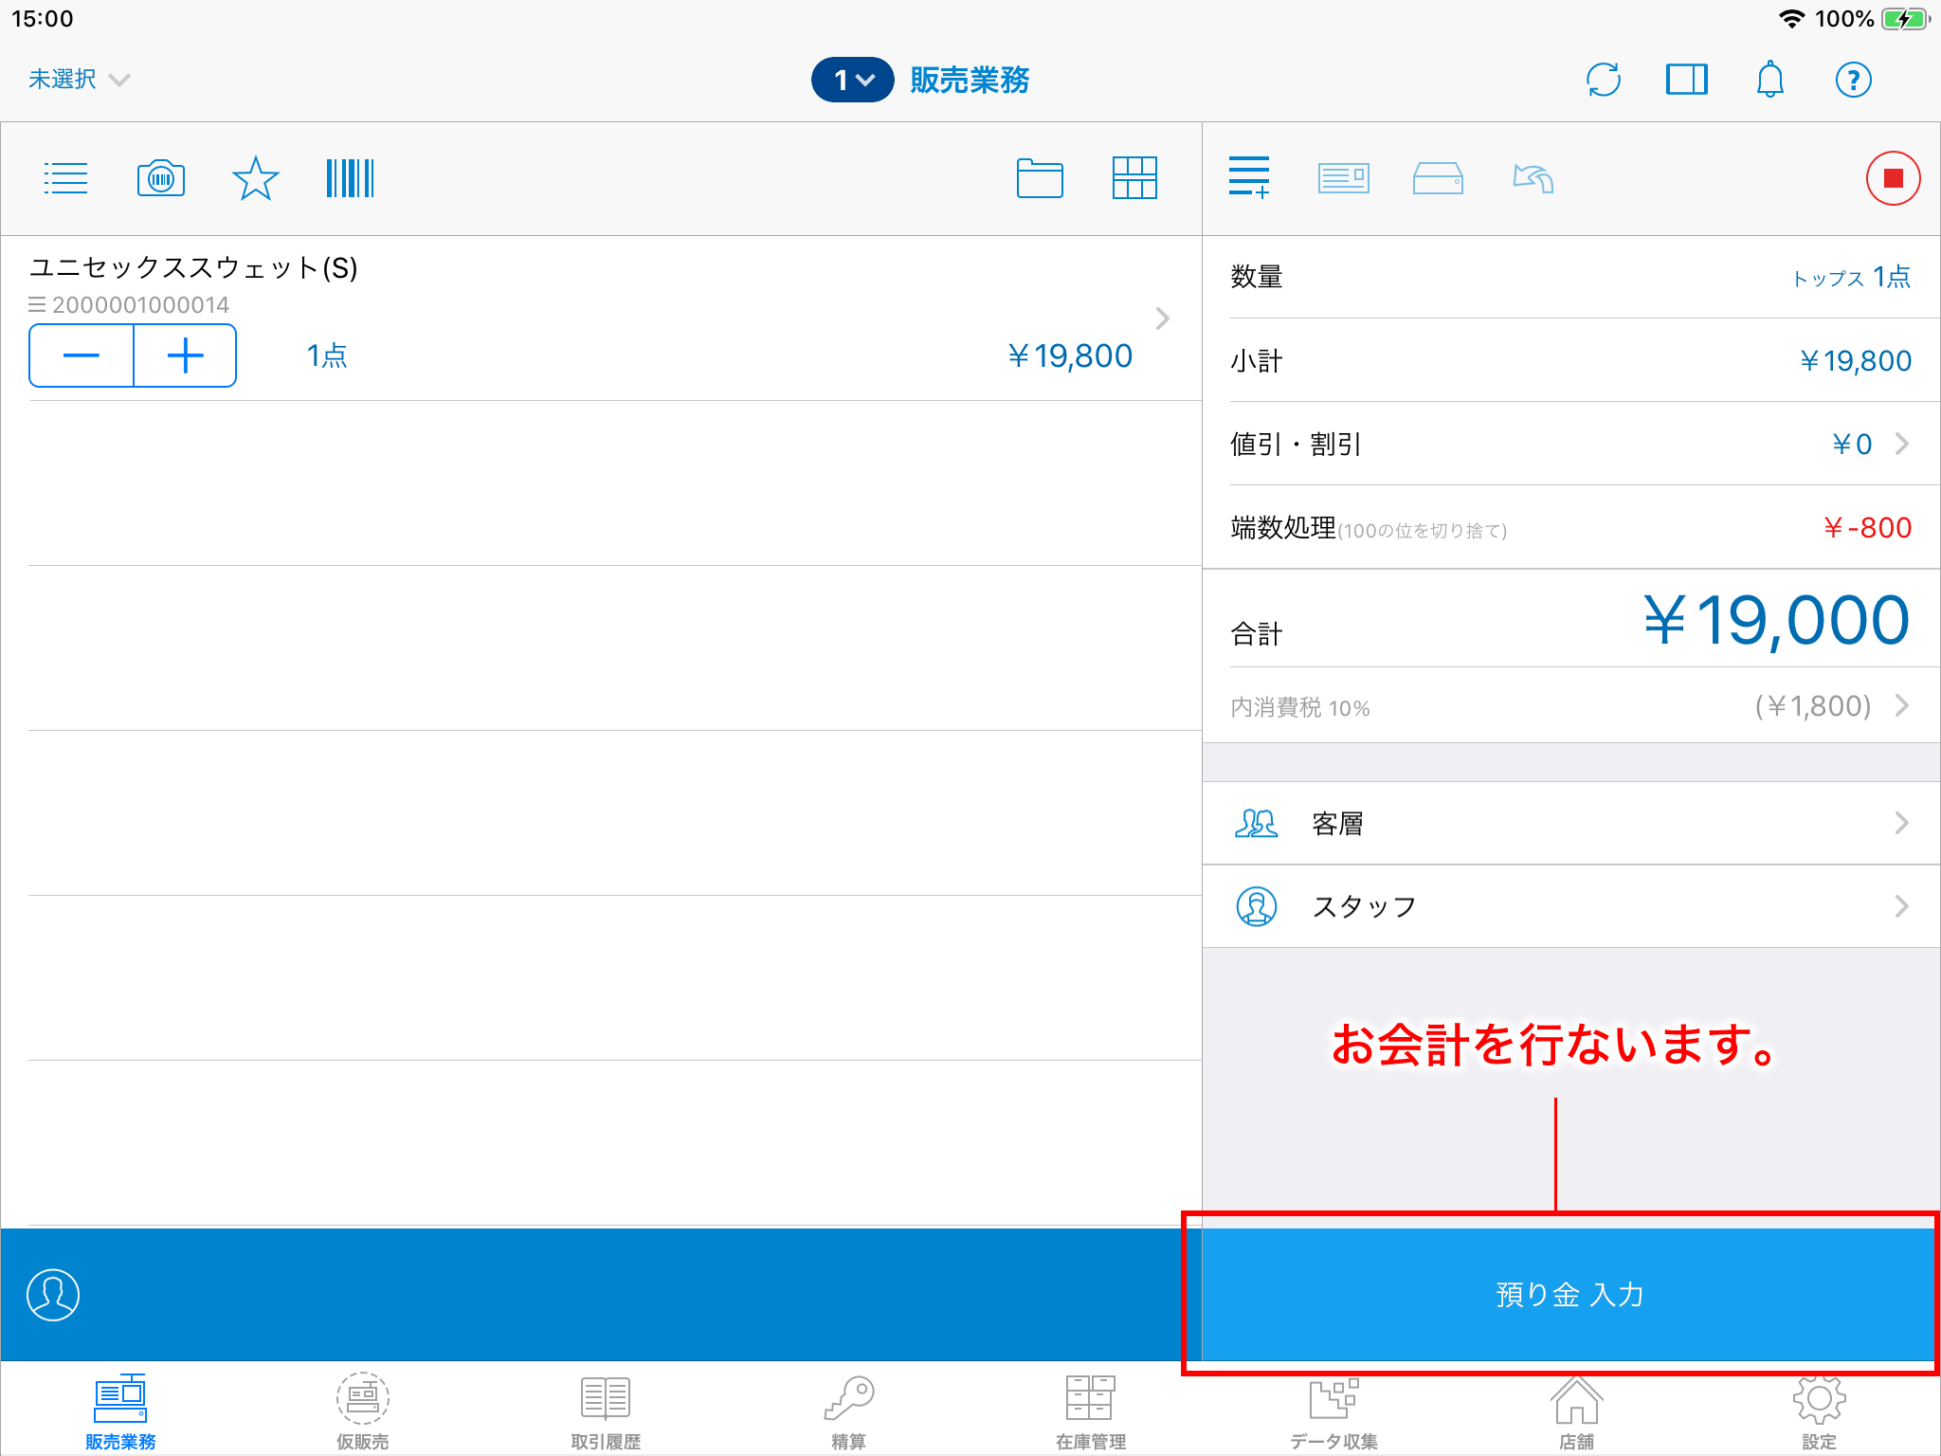Switch to grid product view icon
This screenshot has height=1456, width=1941.
[1134, 178]
